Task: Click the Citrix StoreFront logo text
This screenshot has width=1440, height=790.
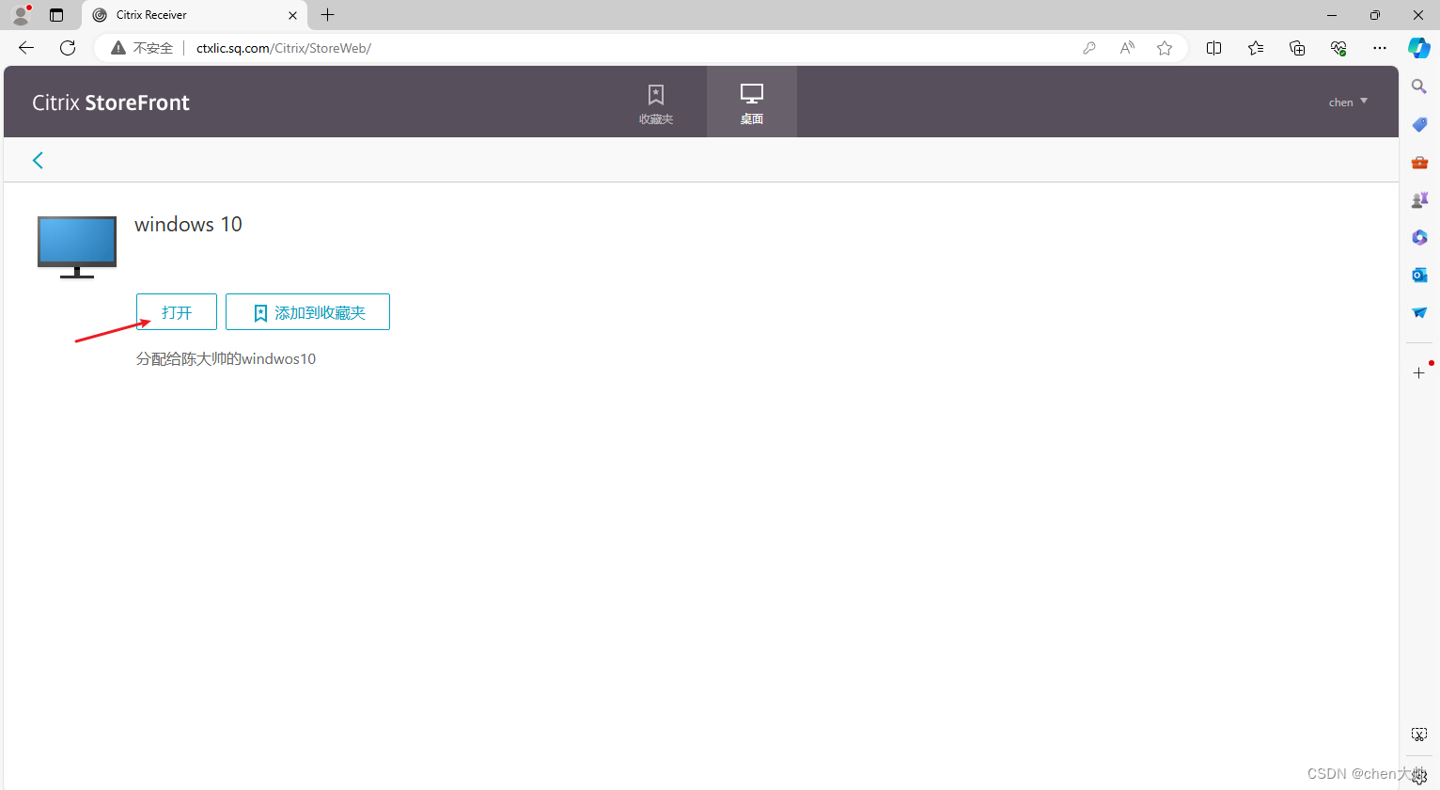Action: tap(111, 103)
